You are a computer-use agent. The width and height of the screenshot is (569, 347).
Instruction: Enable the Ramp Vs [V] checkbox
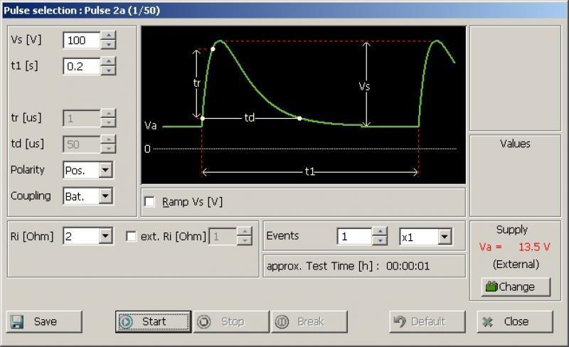(x=150, y=202)
